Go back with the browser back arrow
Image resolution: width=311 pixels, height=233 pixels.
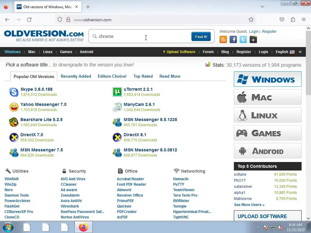tap(7, 20)
